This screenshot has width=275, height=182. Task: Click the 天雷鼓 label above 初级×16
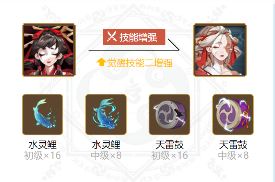(169, 145)
